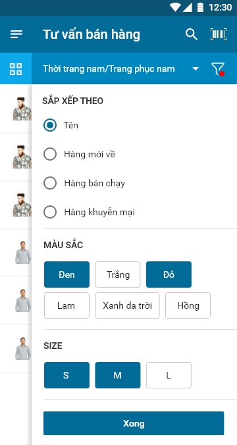Tap the search magnifier icon
The width and height of the screenshot is (237, 445).
point(192,34)
